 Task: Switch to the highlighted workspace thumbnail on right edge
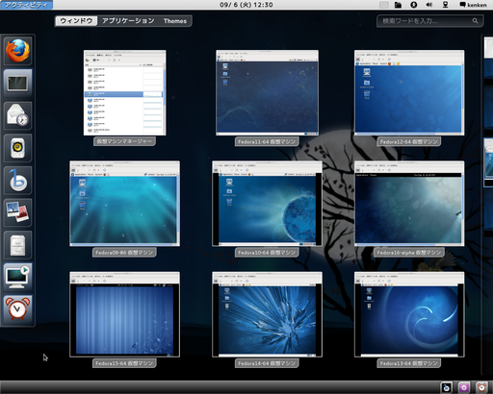[488, 162]
